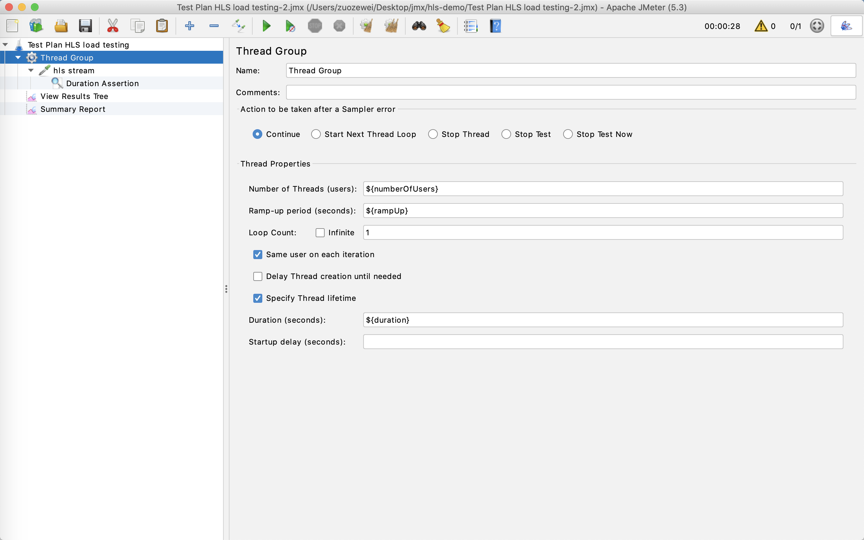864x540 pixels.
Task: Click the plus Expand All icon
Action: click(190, 26)
